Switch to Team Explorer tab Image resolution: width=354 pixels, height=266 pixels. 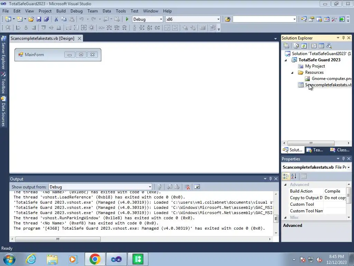tap(315, 150)
